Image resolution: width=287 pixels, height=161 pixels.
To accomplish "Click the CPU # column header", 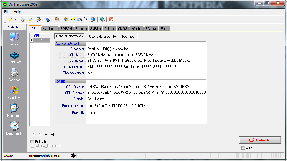I will (x=42, y=35).
